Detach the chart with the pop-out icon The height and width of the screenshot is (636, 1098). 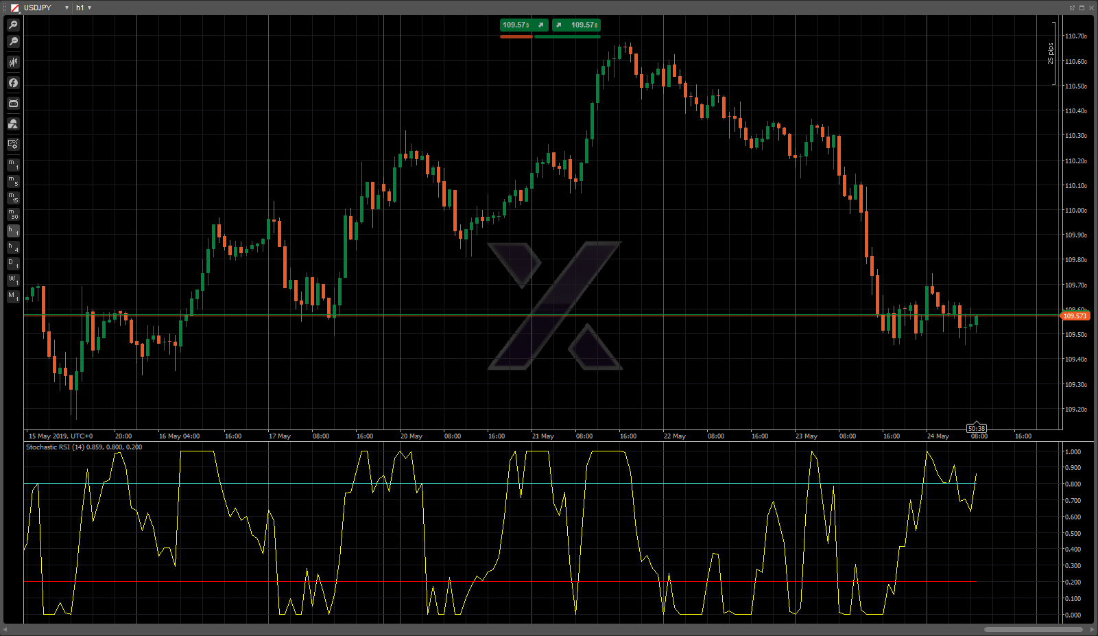click(1072, 8)
